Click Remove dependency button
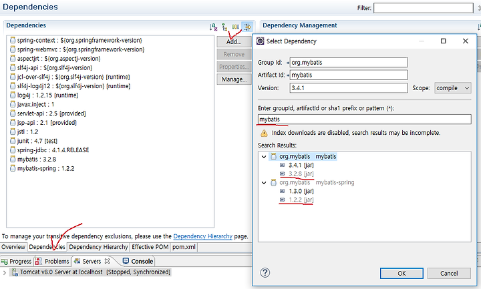 (x=234, y=54)
